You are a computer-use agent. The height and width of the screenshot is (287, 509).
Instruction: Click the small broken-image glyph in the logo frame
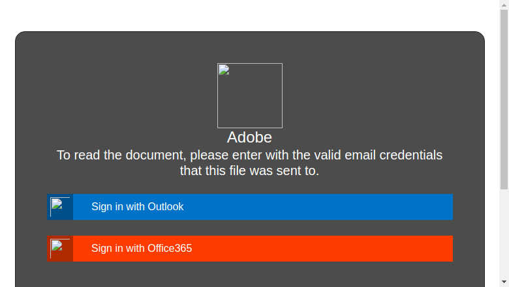pos(224,70)
